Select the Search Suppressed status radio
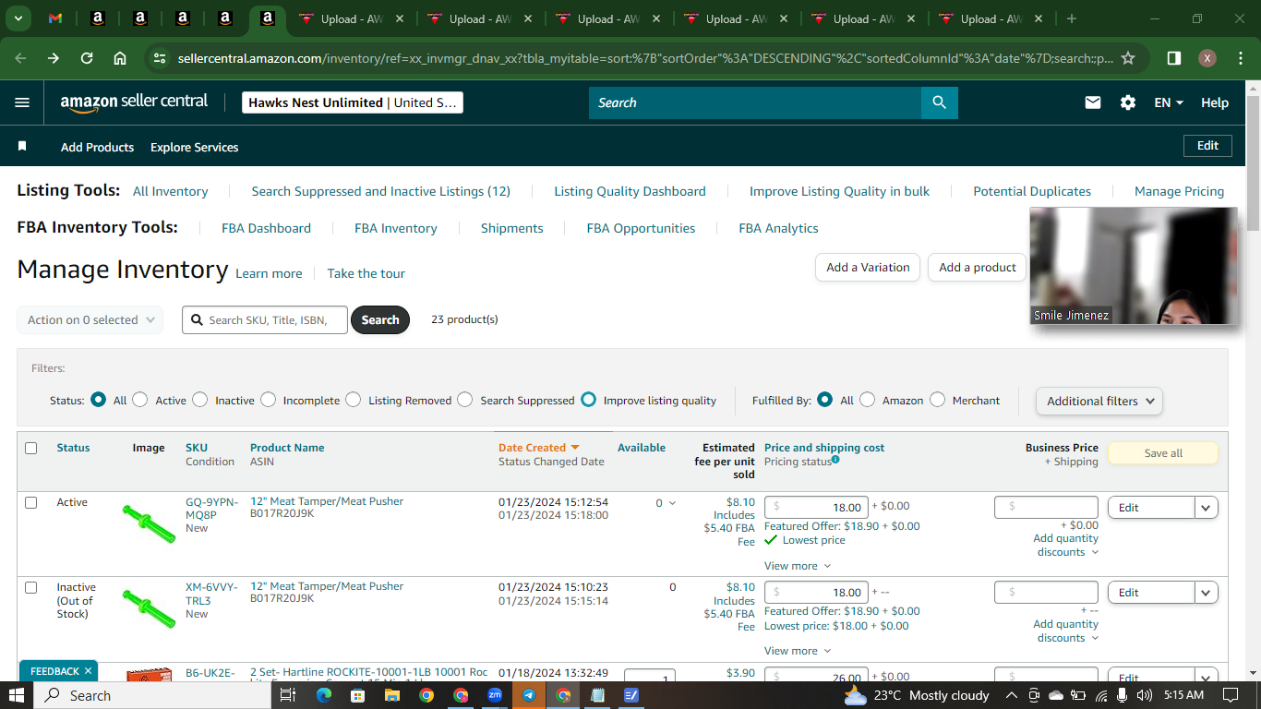The height and width of the screenshot is (709, 1261). pyautogui.click(x=465, y=400)
